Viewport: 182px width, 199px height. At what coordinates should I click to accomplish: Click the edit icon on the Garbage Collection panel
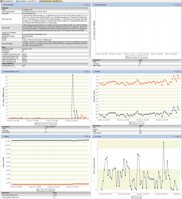click(x=177, y=5)
